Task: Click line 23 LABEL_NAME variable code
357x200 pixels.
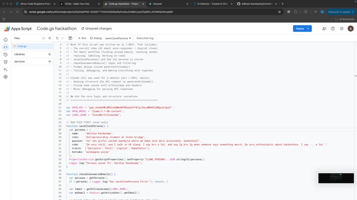Action: pos(94,115)
